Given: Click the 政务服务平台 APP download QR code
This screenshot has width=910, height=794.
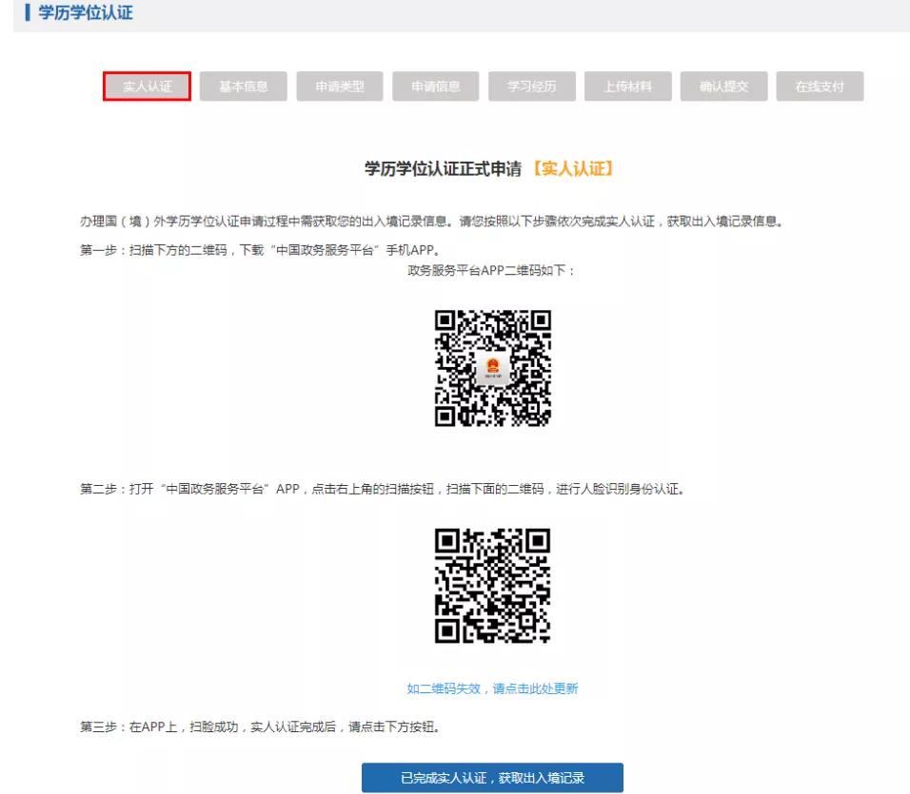Looking at the screenshot, I should tap(493, 368).
